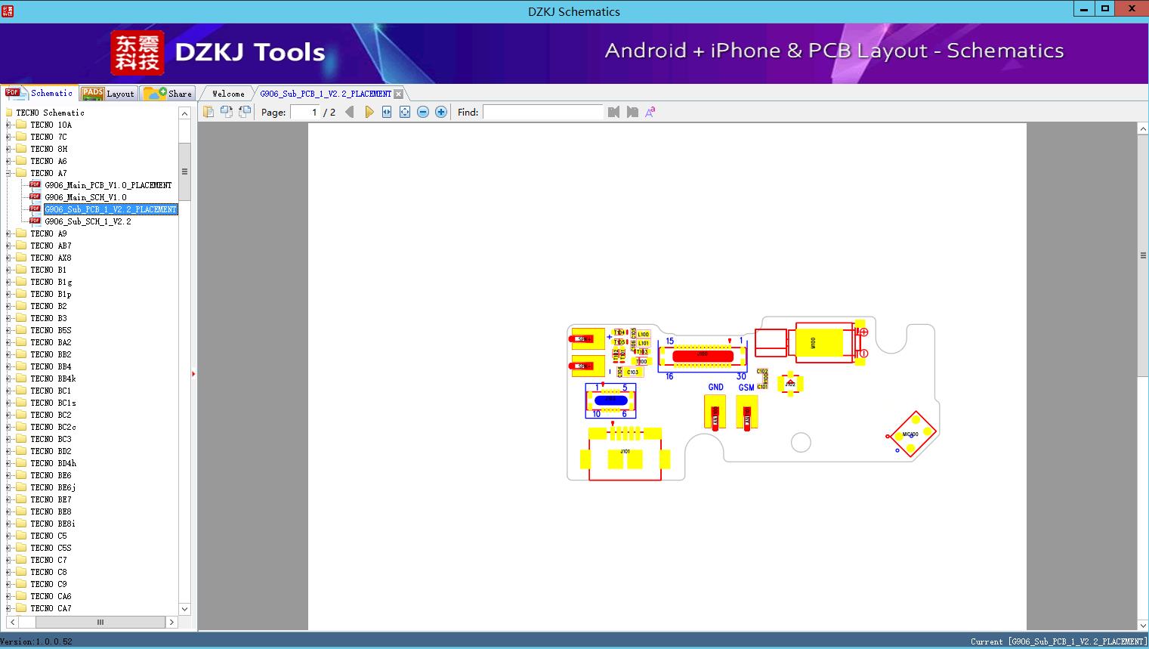Click the page number field
The height and width of the screenshot is (649, 1149).
[x=305, y=112]
